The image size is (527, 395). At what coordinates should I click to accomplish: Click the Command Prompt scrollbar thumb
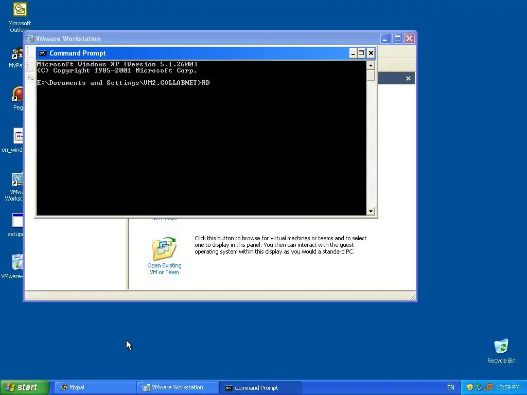tap(371, 75)
